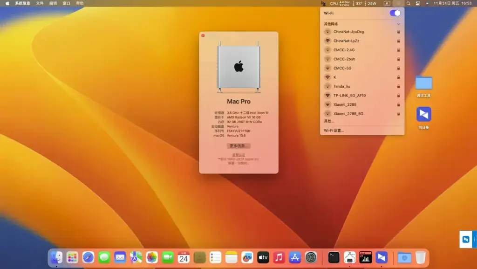Image resolution: width=477 pixels, height=269 pixels.
Task: Collapse the 其他网络 list chevron
Action: (399, 24)
